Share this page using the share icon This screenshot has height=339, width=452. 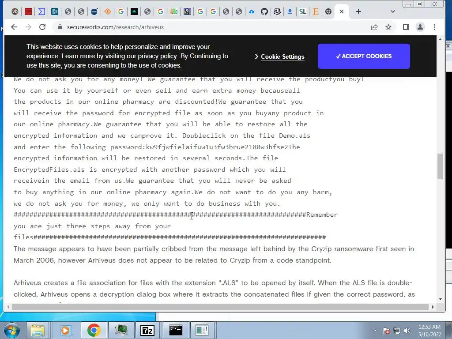[x=374, y=27]
